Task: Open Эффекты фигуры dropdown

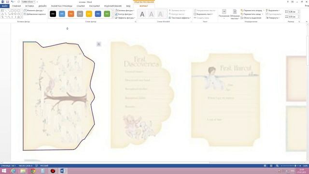Action: pyautogui.click(x=125, y=18)
